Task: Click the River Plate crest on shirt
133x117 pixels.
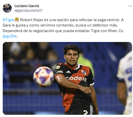Action: click(x=84, y=72)
